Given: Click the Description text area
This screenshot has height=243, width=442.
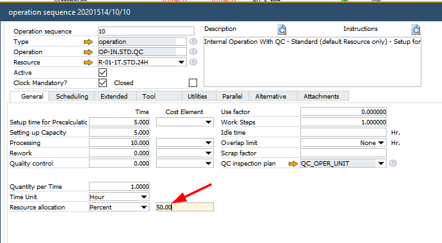Looking at the screenshot, I should 312,62.
